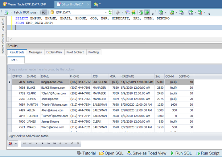Click the execute step-by-step icon
The width and height of the screenshot is (222, 157).
[x=141, y=12]
